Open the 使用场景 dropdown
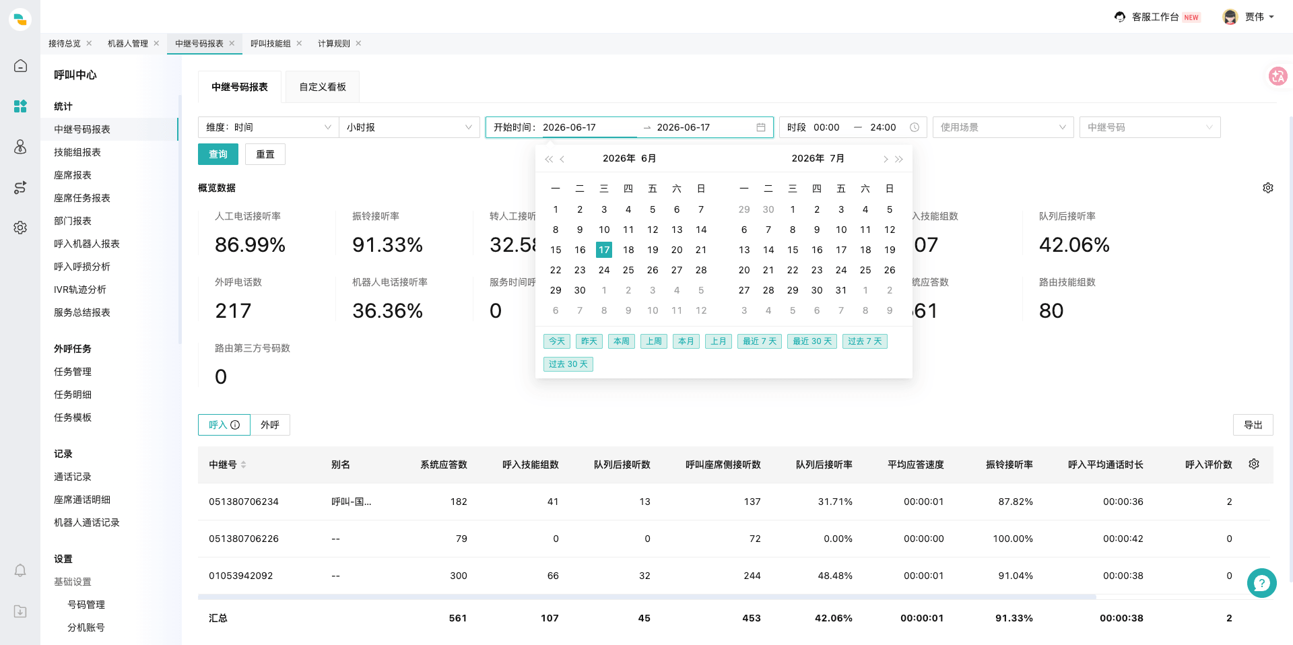 (x=1003, y=127)
